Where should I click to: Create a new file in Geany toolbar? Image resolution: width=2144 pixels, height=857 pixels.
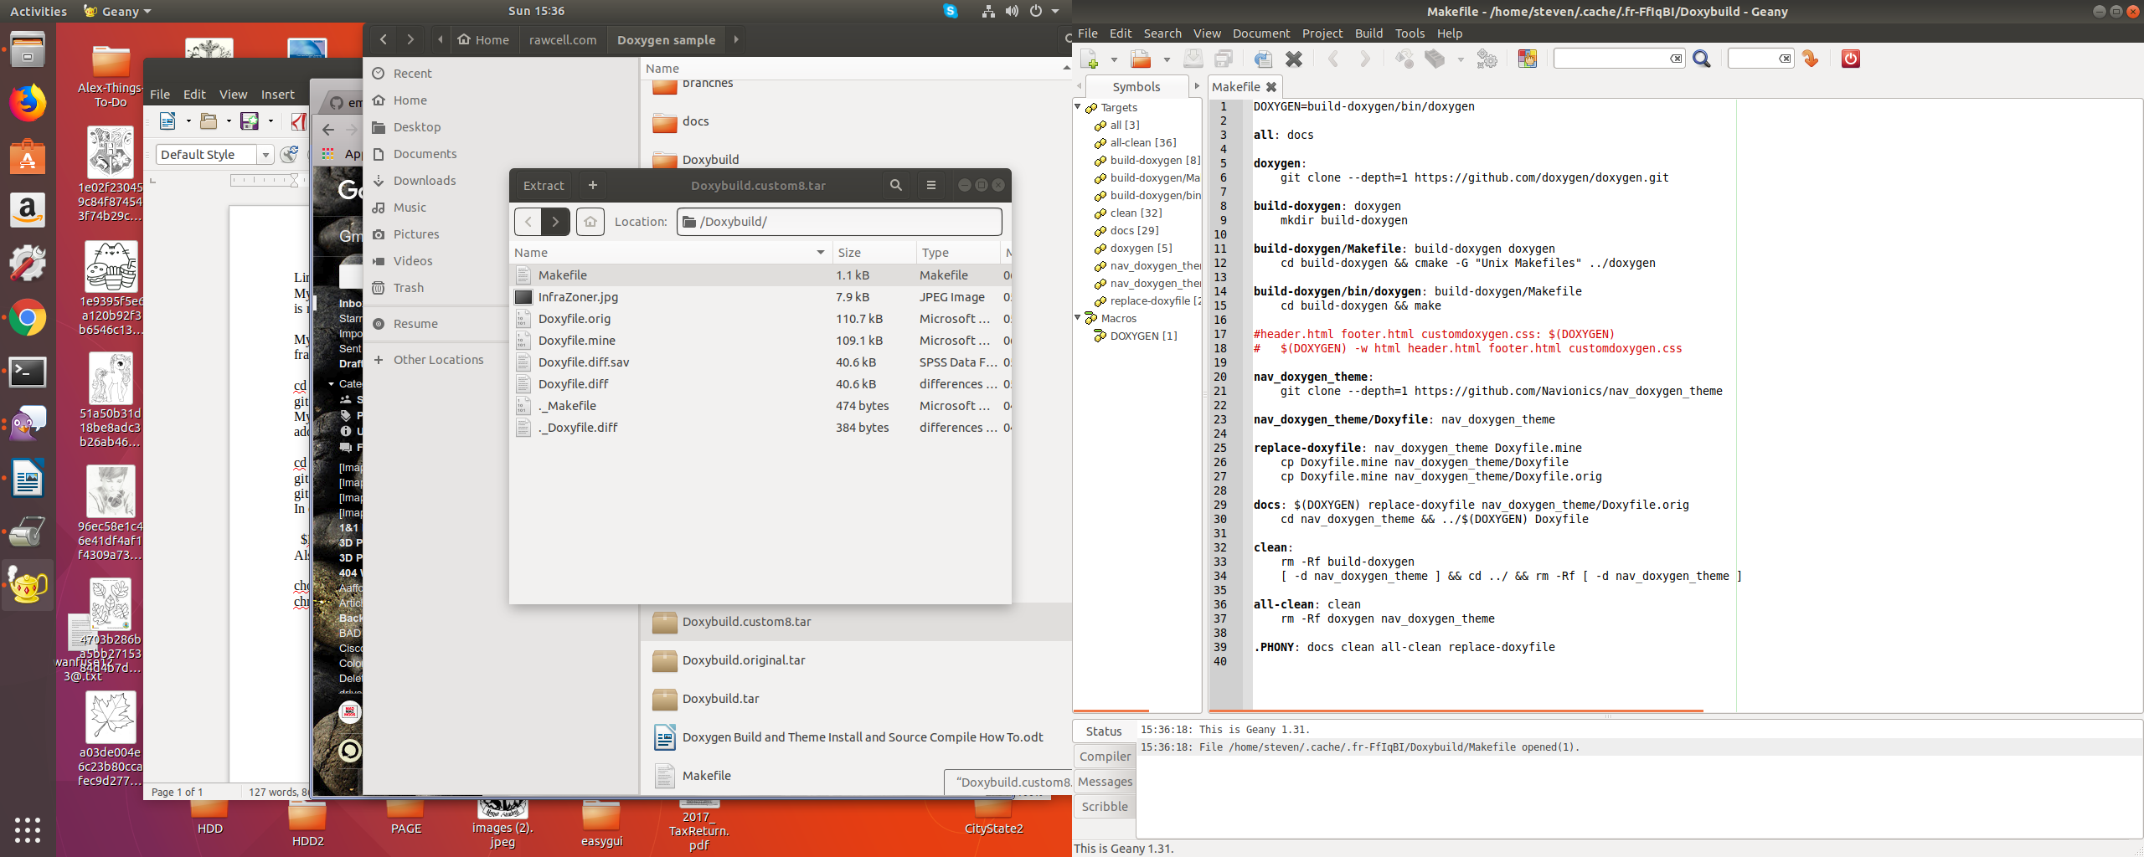[1090, 59]
